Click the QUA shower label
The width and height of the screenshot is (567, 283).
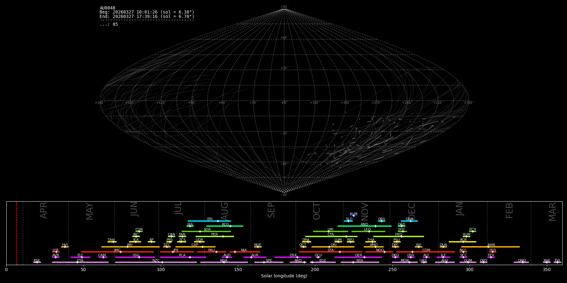[x=443, y=245]
